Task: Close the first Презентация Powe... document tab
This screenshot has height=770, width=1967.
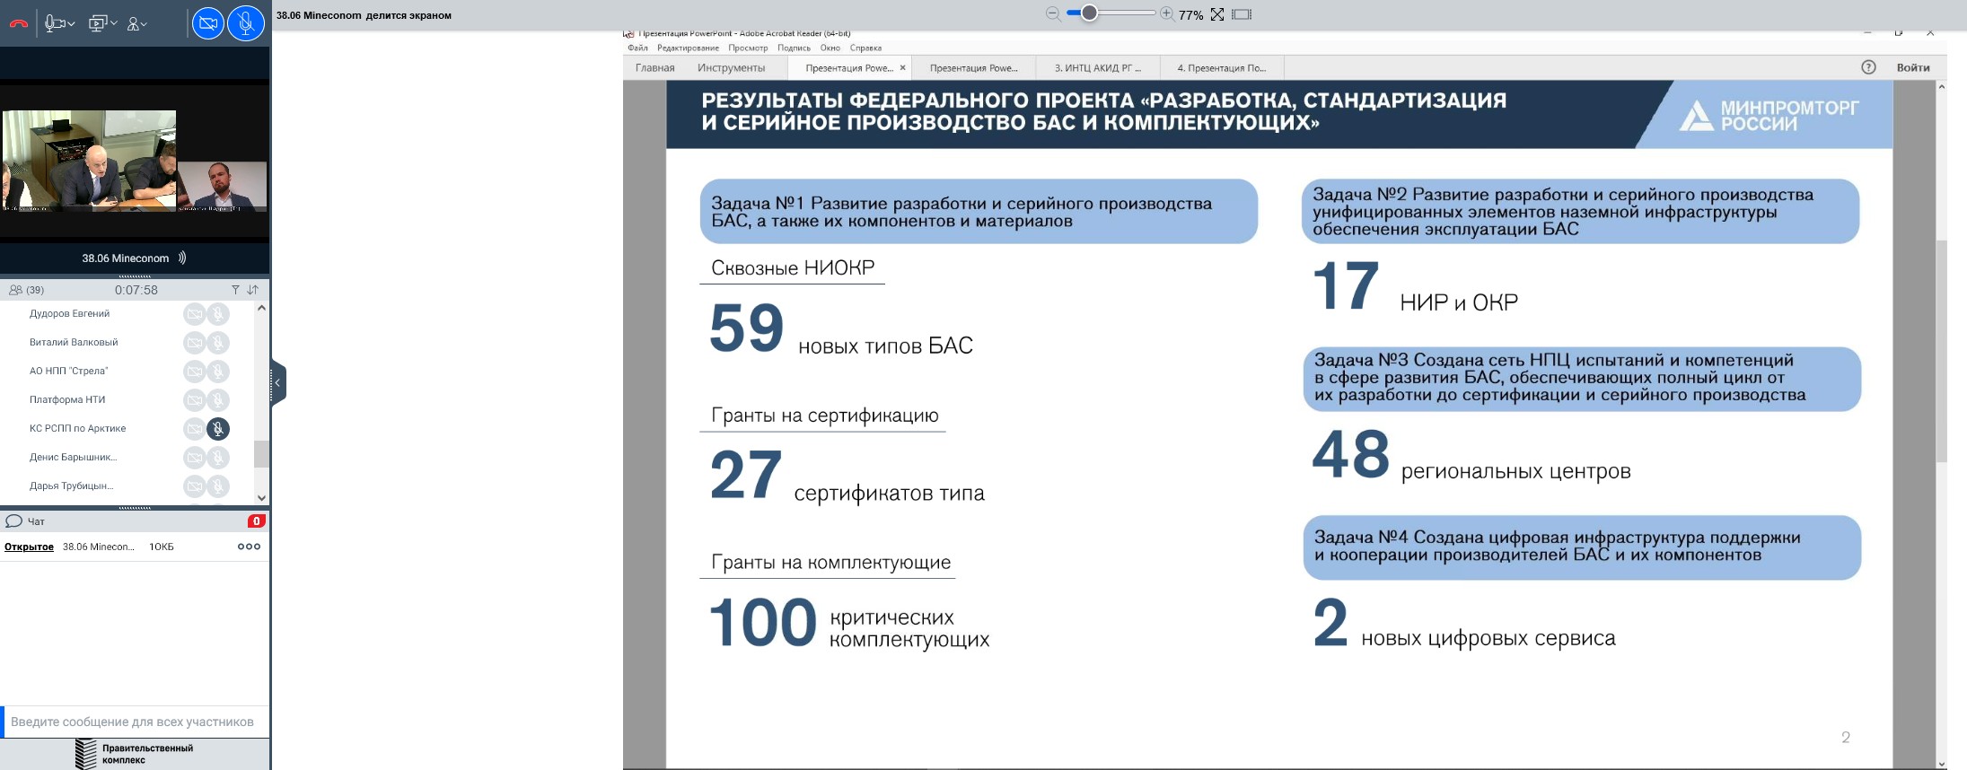Action: (902, 67)
